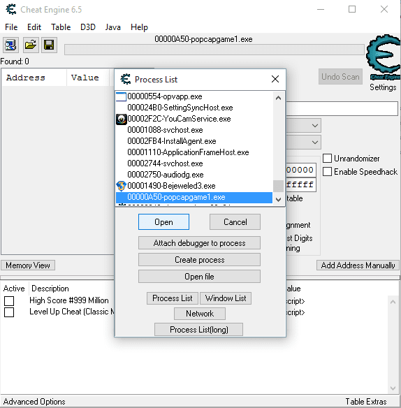Expand the lower dropdown behind the dialog
Screen dimensions: 401x408
pyautogui.click(x=315, y=143)
